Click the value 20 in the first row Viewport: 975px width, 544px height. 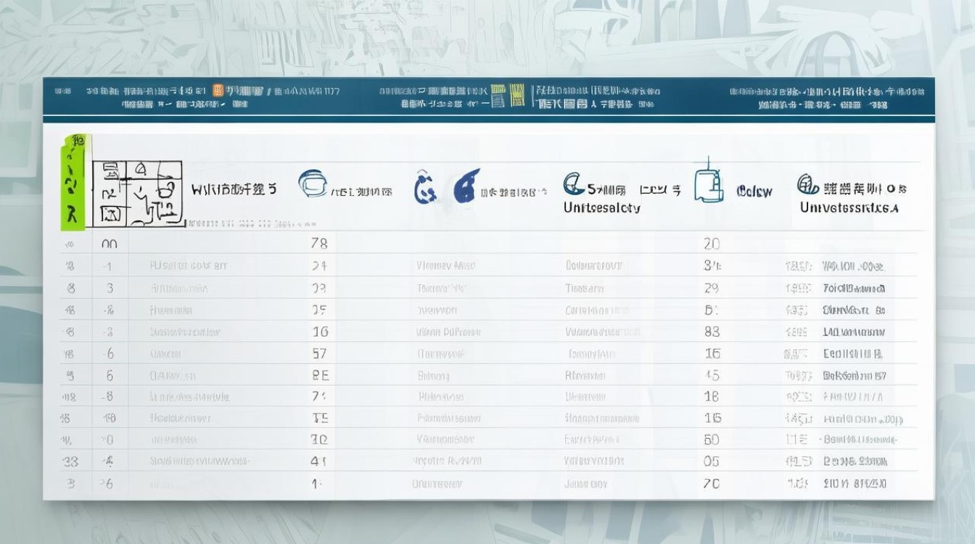pos(711,244)
